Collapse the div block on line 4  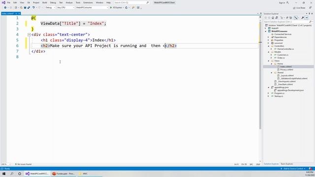click(x=29, y=35)
